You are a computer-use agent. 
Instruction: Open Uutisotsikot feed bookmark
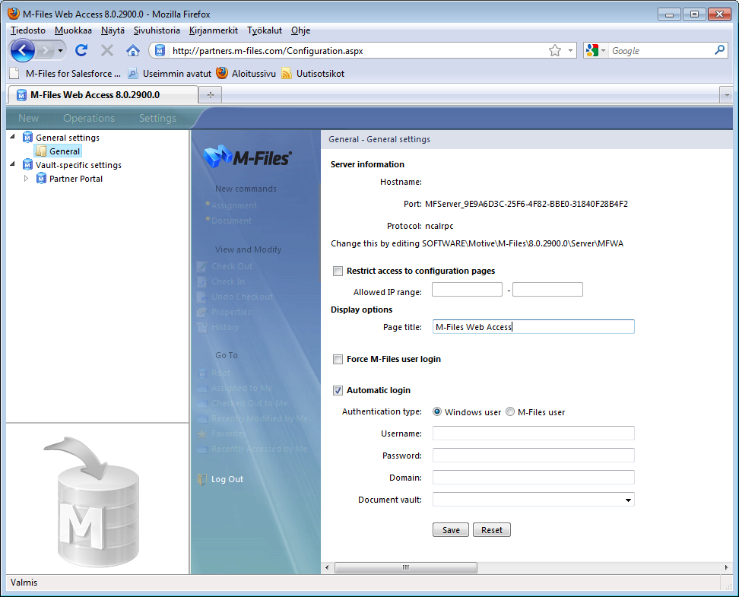[313, 74]
